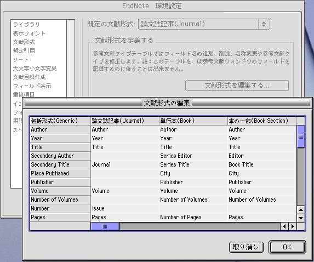Click the 包括形式(Generic) column header

pyautogui.click(x=60, y=121)
